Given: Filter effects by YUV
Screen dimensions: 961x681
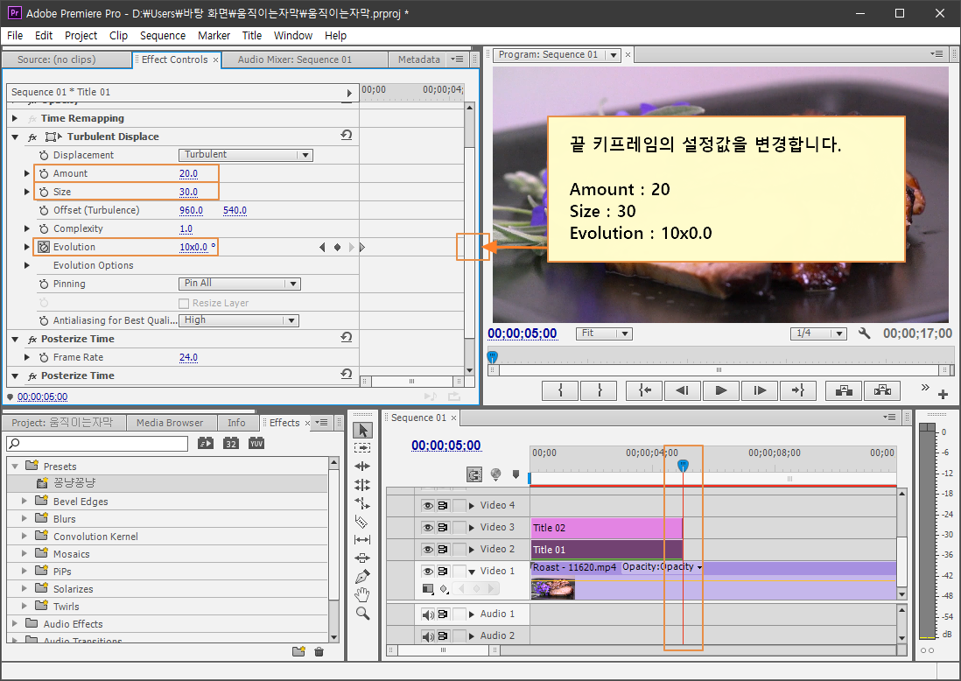Looking at the screenshot, I should pyautogui.click(x=256, y=443).
